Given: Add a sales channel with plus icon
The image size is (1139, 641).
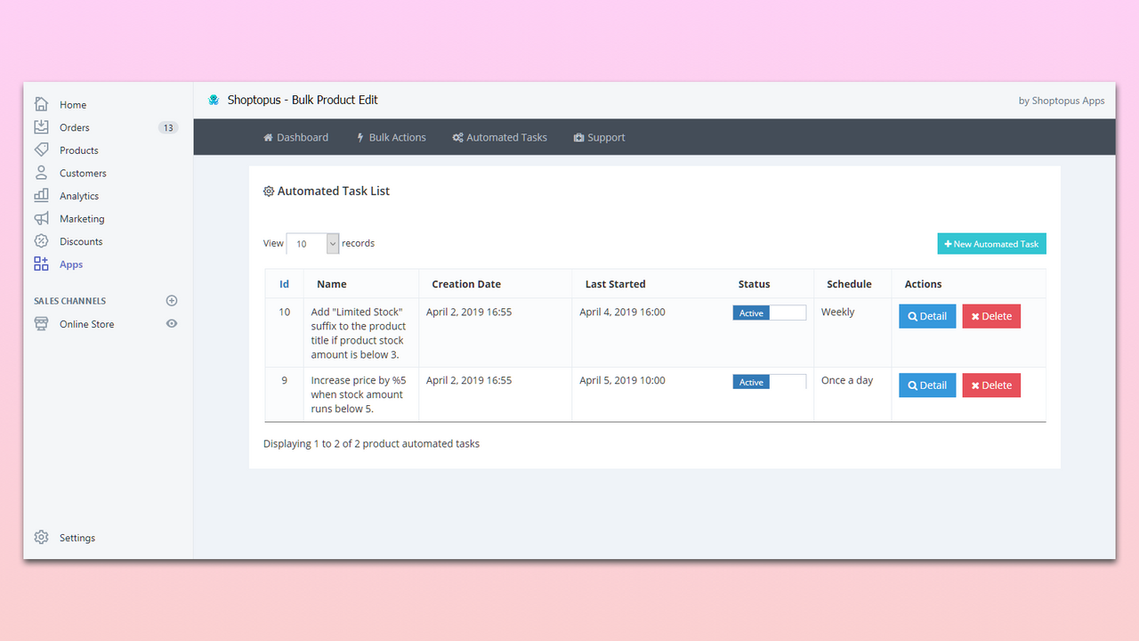Looking at the screenshot, I should pyautogui.click(x=172, y=301).
